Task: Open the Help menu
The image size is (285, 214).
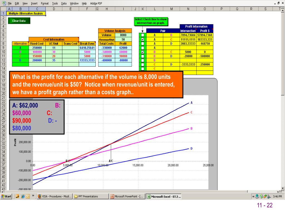Action: coord(84,3)
